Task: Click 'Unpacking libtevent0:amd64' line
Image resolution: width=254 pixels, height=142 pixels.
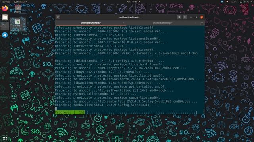Action: (x=92, y=46)
